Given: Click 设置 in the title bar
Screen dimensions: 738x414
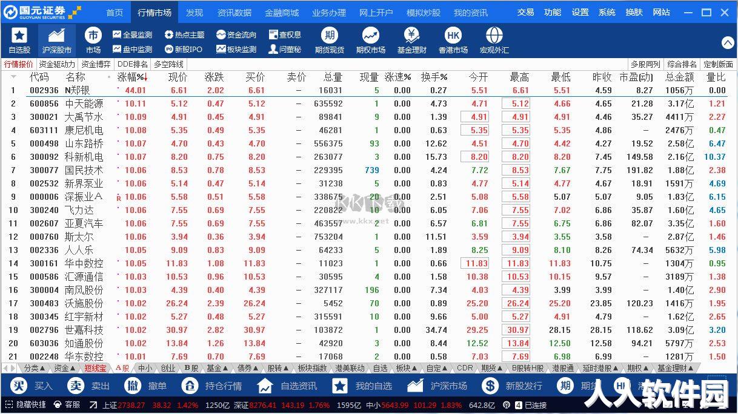Looking at the screenshot, I should coord(580,12).
